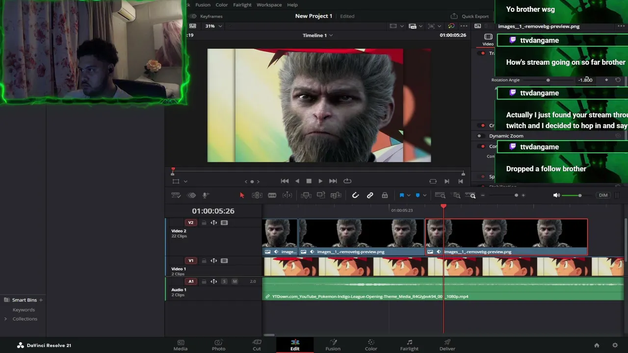Mute the Audio 1 track
Image resolution: width=628 pixels, height=353 pixels.
point(235,281)
